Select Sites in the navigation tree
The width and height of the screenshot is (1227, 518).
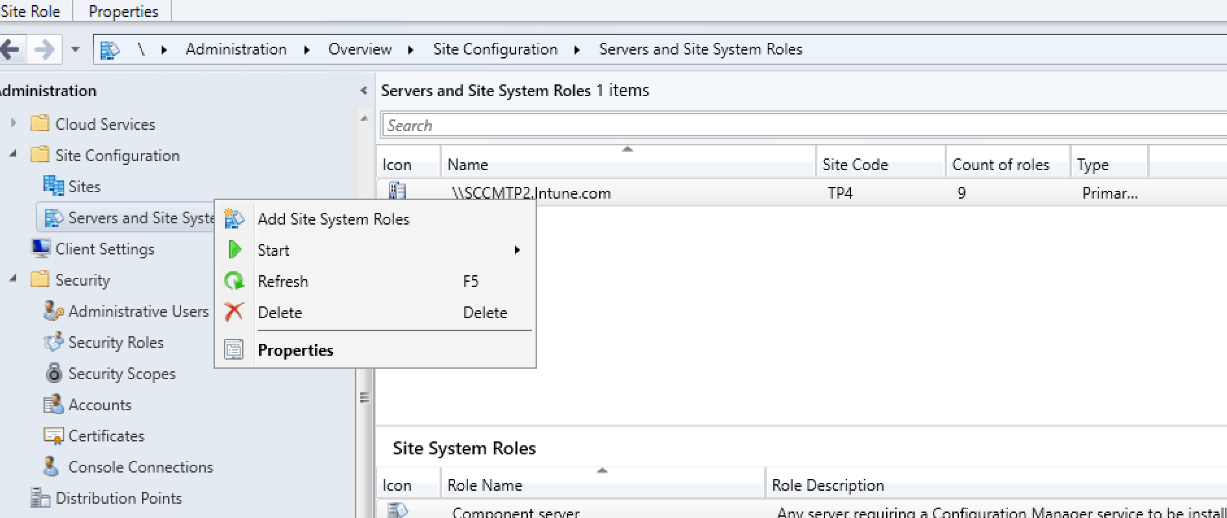click(x=84, y=187)
